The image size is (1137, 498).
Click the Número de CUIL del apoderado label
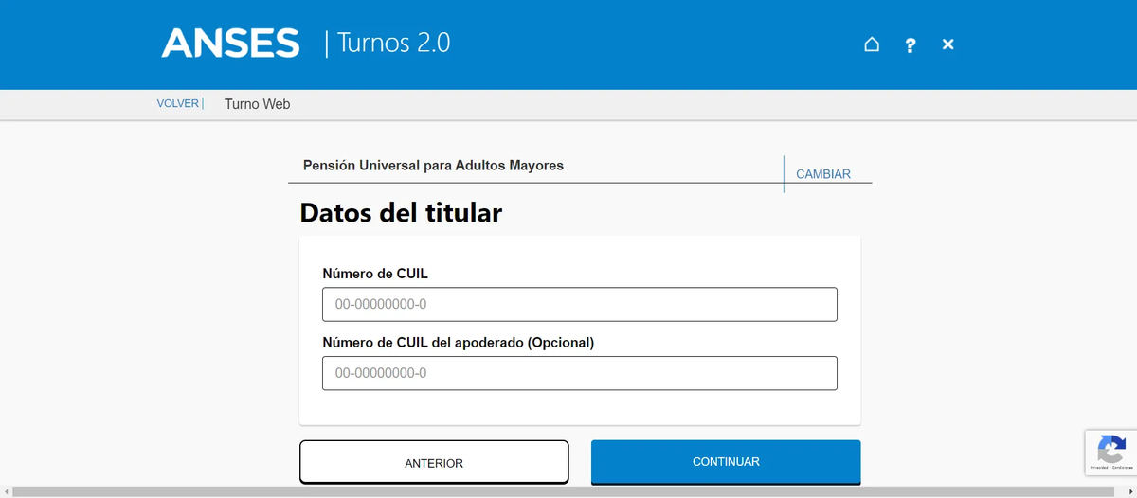[x=458, y=343]
